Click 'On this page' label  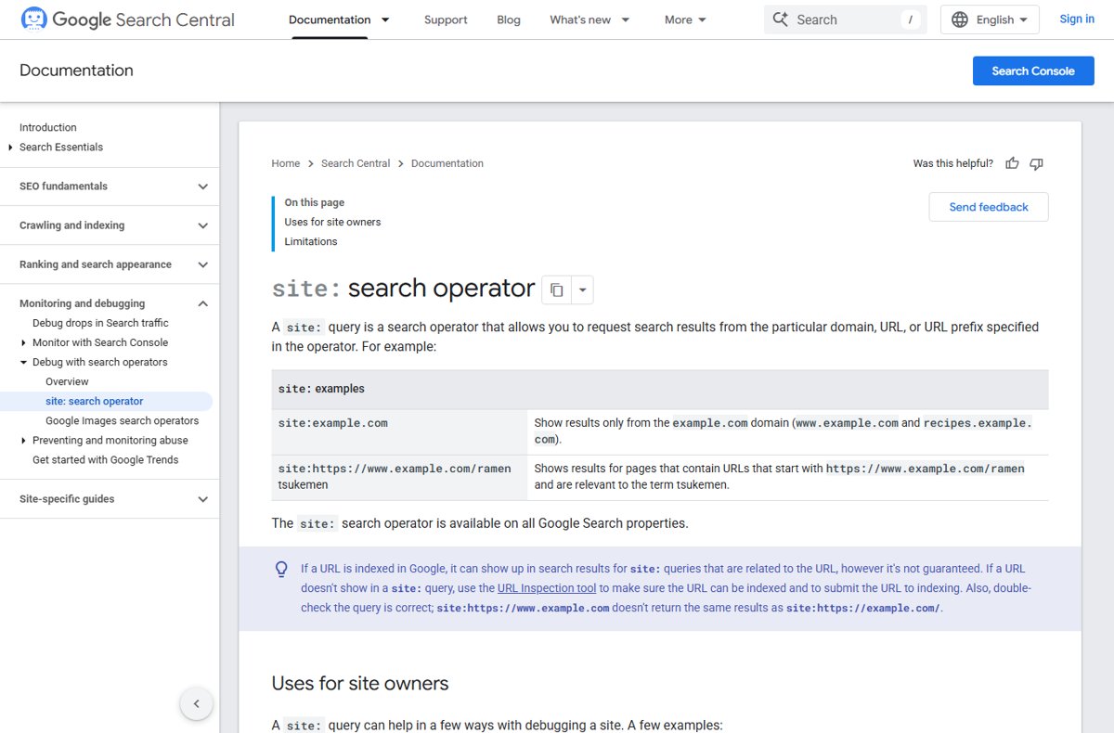315,202
